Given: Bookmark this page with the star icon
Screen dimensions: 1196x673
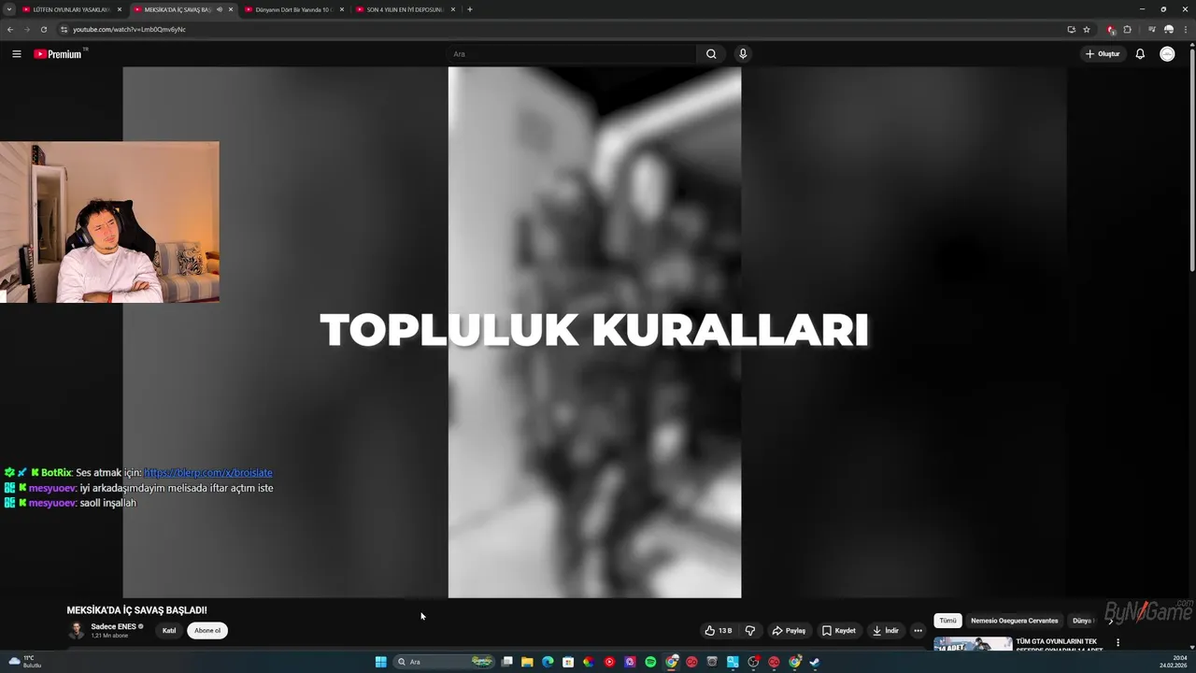Looking at the screenshot, I should (x=1087, y=29).
